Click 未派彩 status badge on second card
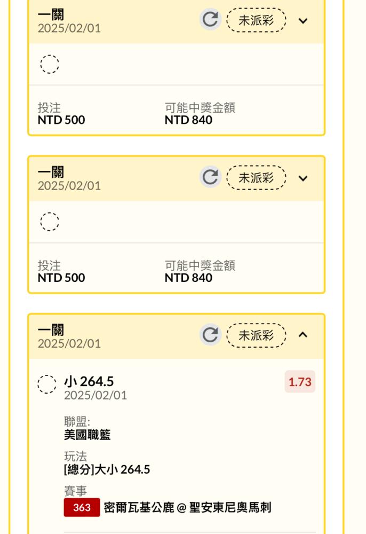 click(x=256, y=178)
